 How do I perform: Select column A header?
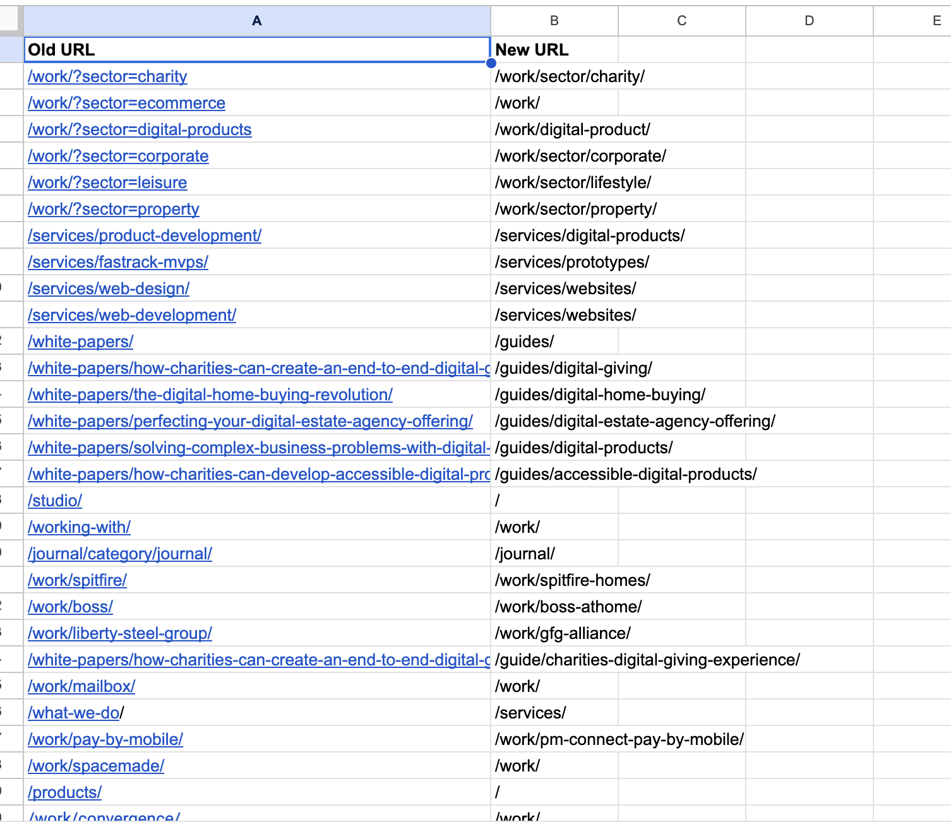pyautogui.click(x=256, y=21)
